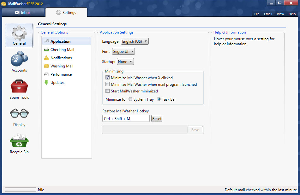This screenshot has width=300, height=195.
Task: Select Notifications option label
Action: (61, 58)
